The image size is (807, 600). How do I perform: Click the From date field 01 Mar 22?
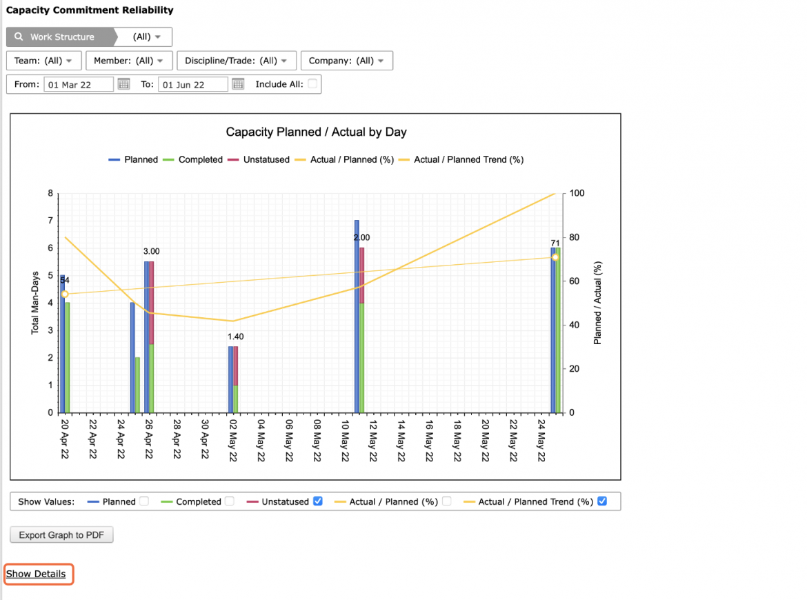[79, 84]
